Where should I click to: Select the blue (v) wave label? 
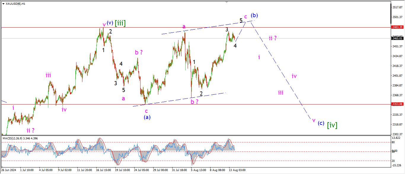(110, 23)
